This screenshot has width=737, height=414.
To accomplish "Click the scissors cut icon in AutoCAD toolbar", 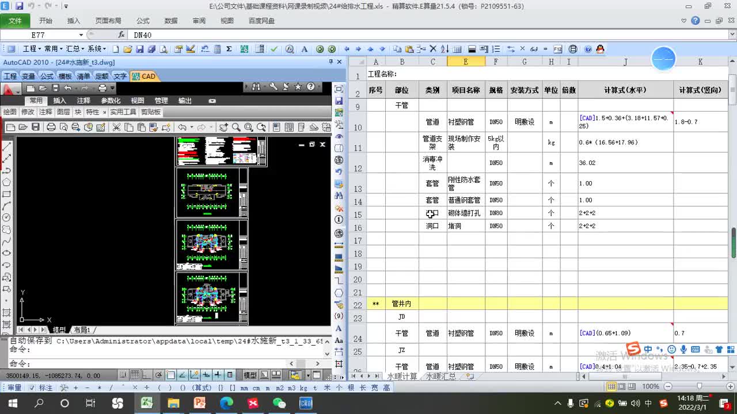I will [x=116, y=127].
